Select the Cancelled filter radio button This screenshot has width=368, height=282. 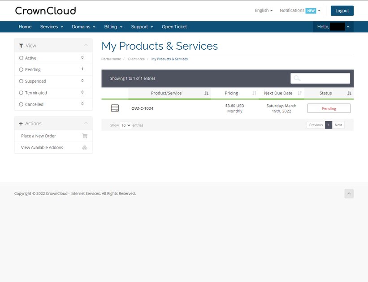tap(21, 104)
